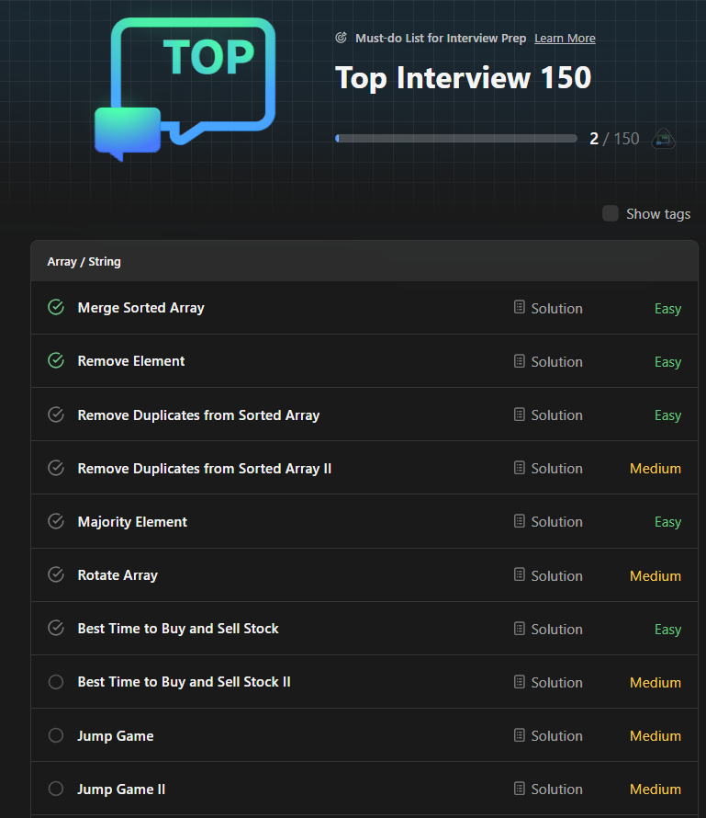Click Medium label on Best Time to Buy and Sell Stock II
Image resolution: width=706 pixels, height=818 pixels.
(656, 682)
